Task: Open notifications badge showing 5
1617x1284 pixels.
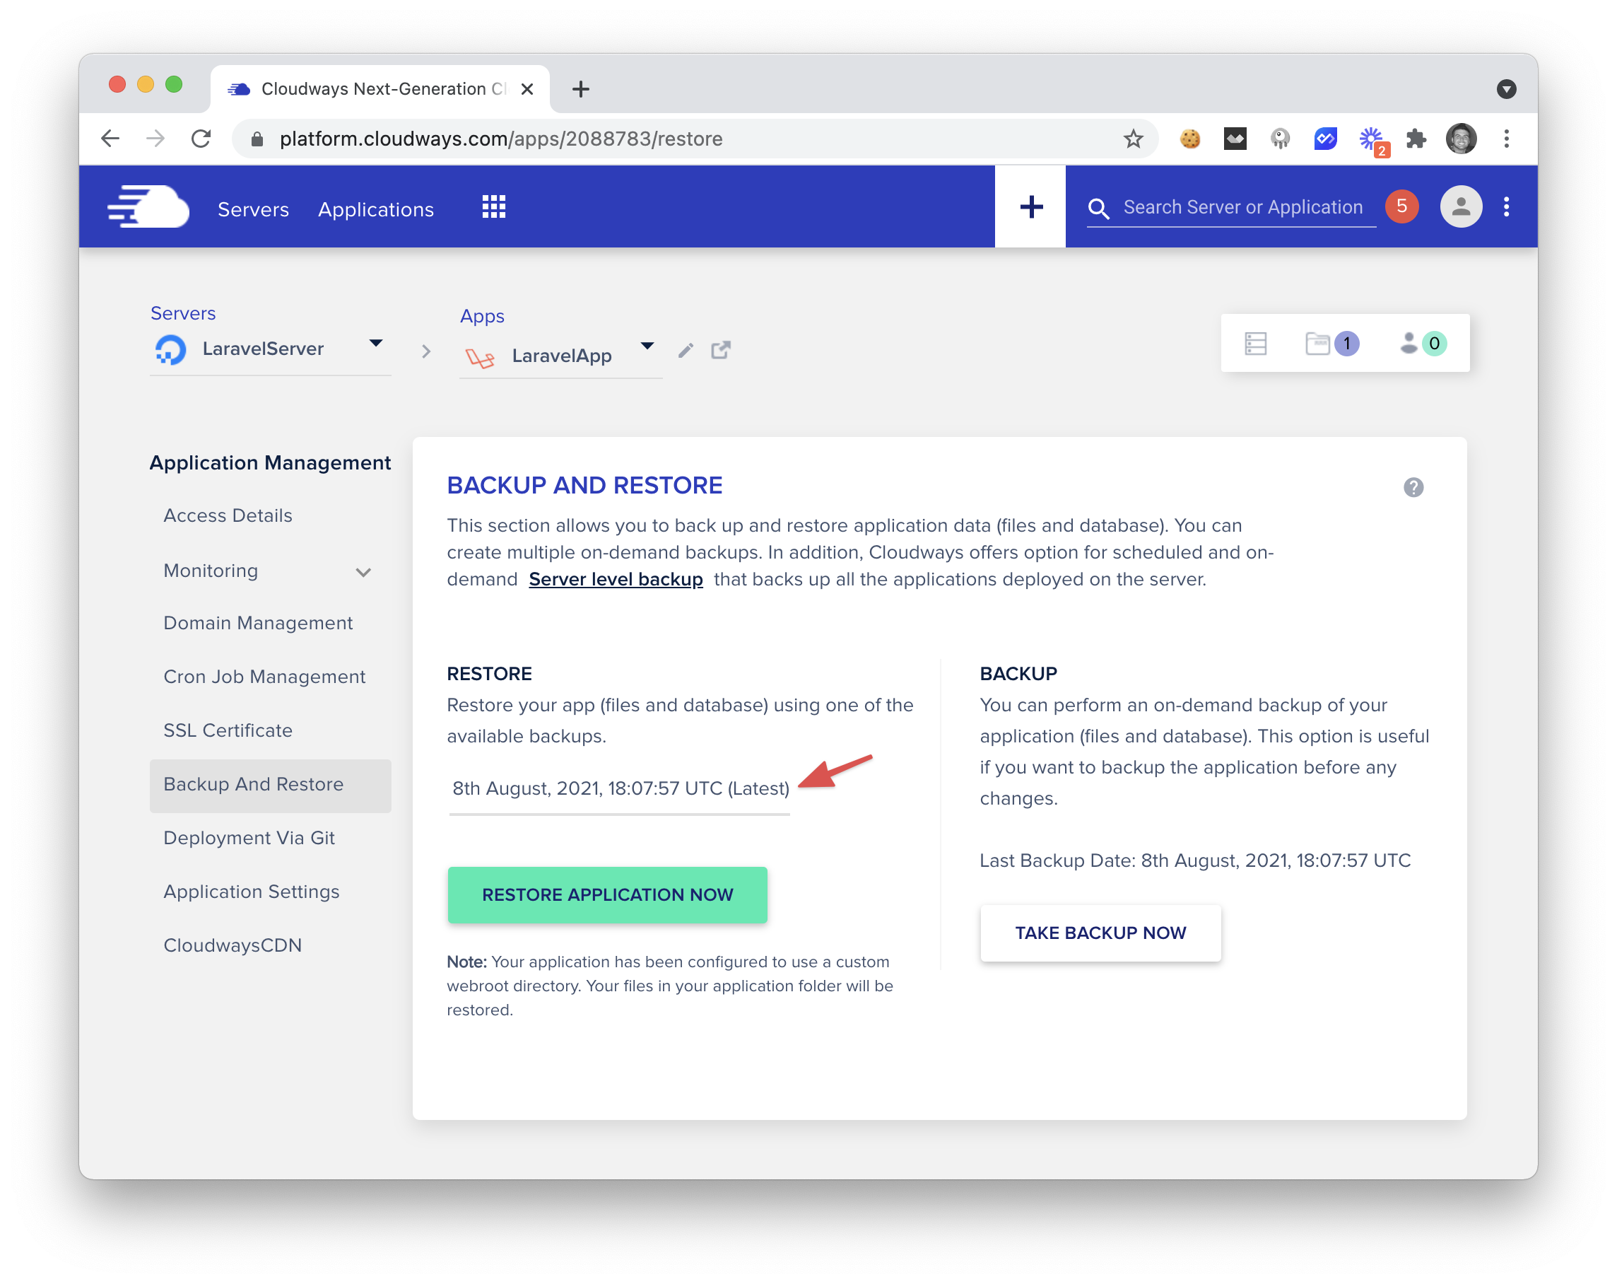Action: [1401, 207]
